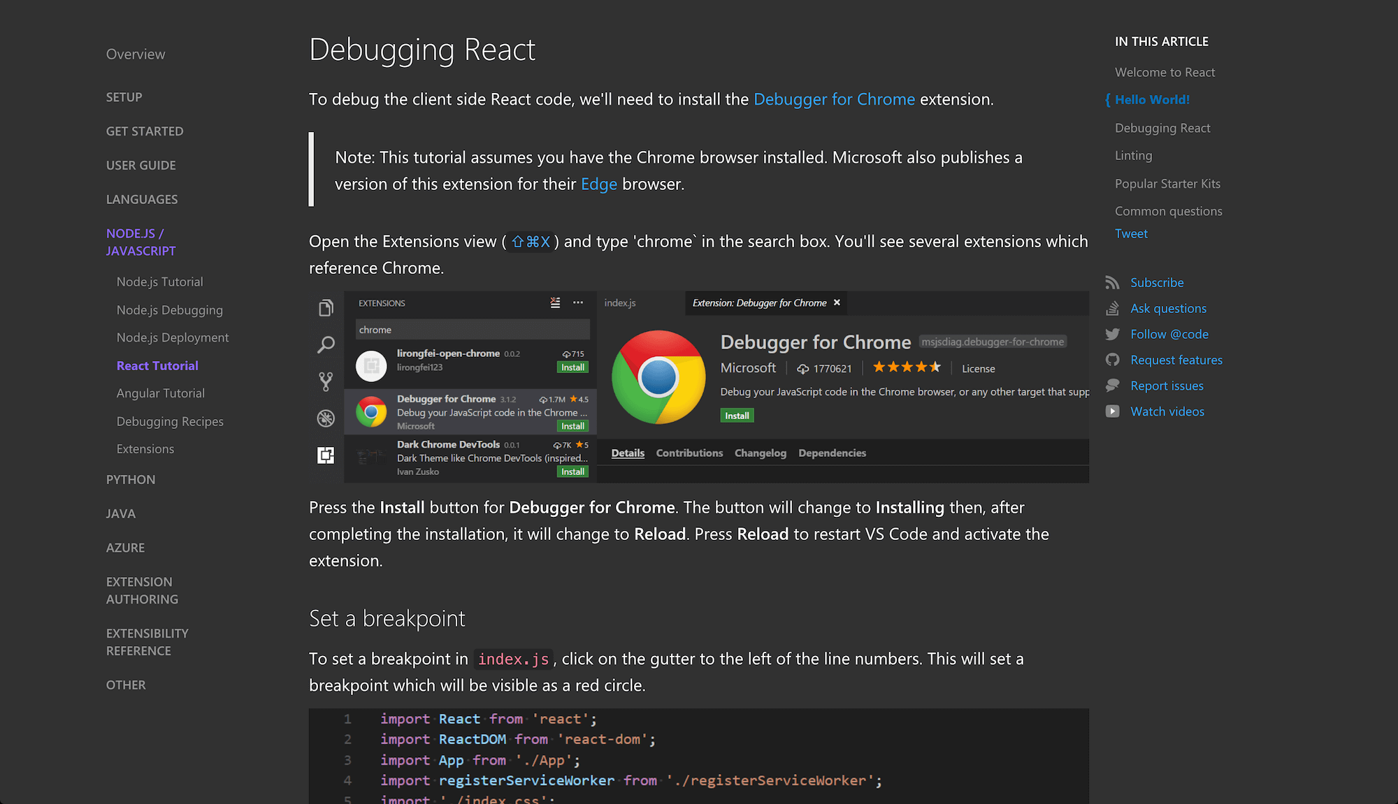Viewport: 1398px width, 804px height.
Task: Expand the PYTHON sidebar section
Action: [x=131, y=479]
